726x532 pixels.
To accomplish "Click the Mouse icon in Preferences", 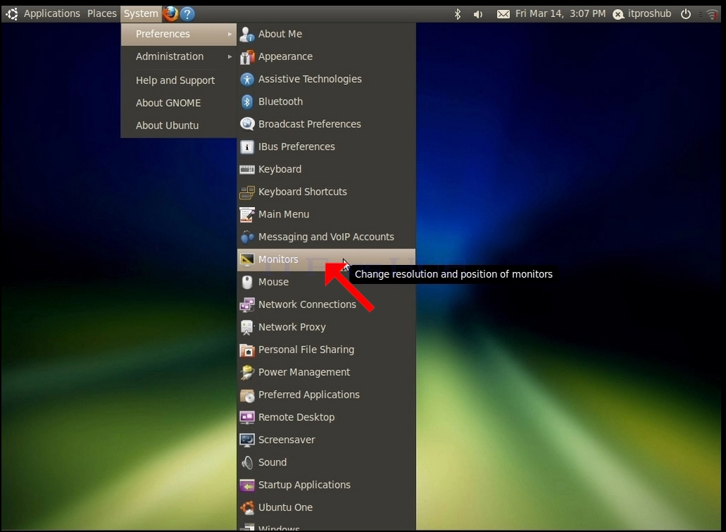I will click(x=246, y=282).
